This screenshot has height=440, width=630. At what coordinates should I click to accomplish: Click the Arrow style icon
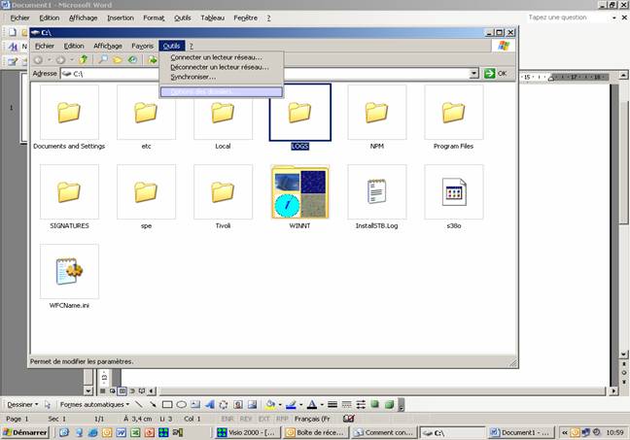pyautogui.click(x=361, y=405)
